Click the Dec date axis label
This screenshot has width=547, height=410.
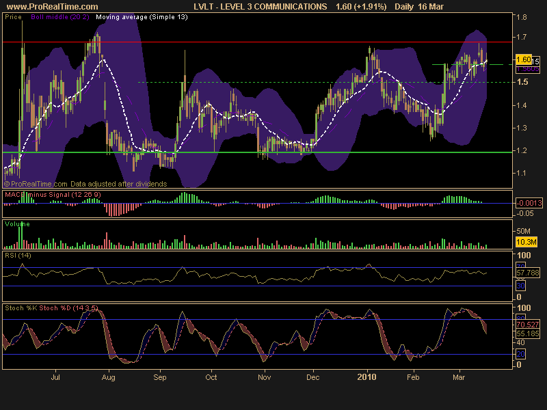click(312, 377)
